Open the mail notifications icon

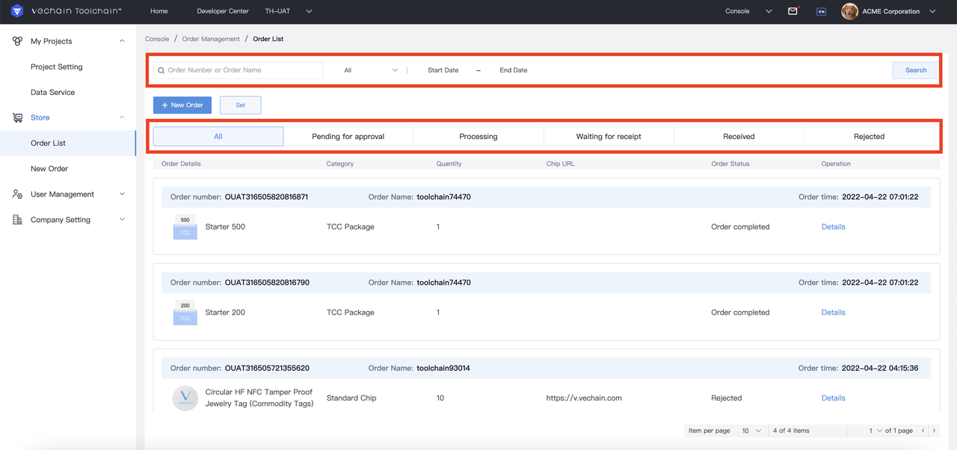pyautogui.click(x=793, y=11)
